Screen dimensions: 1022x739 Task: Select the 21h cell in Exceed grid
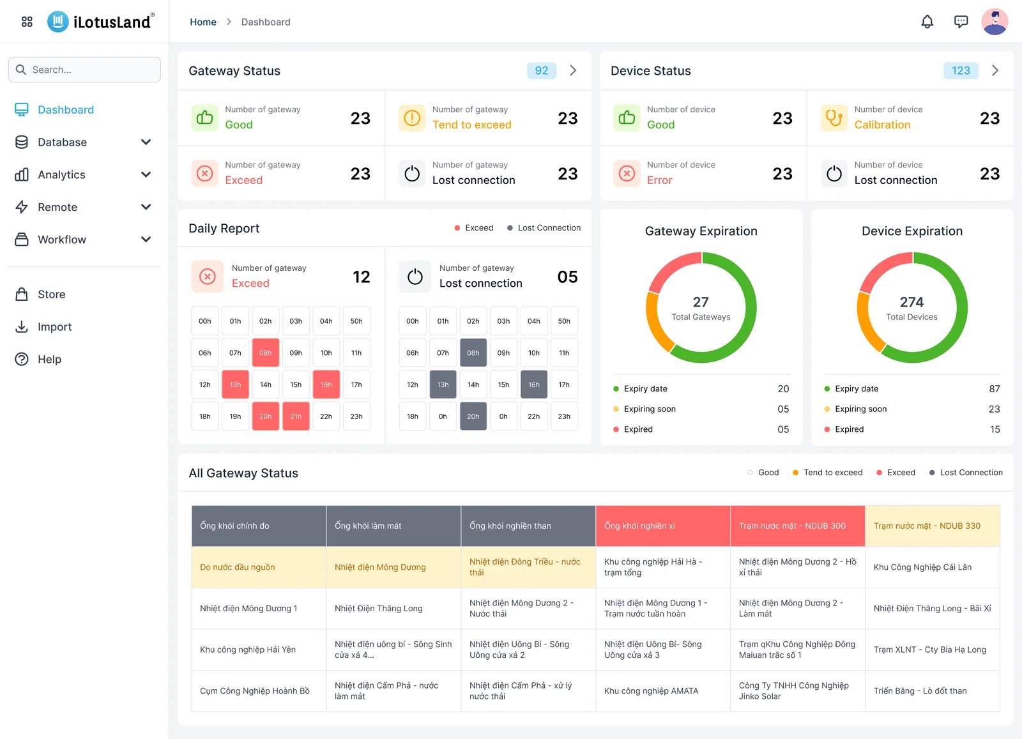(x=296, y=416)
